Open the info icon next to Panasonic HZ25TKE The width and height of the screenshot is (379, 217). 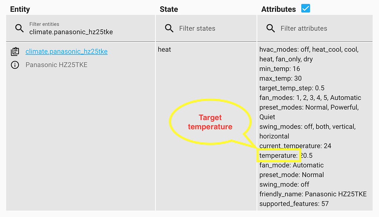point(15,65)
